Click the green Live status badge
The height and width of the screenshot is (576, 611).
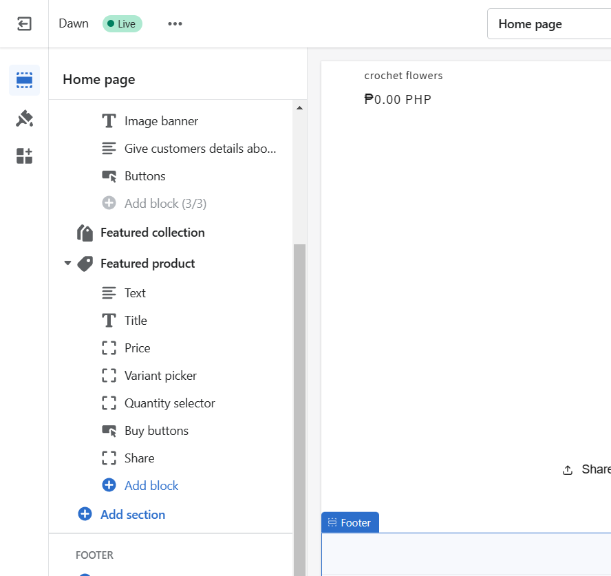122,24
